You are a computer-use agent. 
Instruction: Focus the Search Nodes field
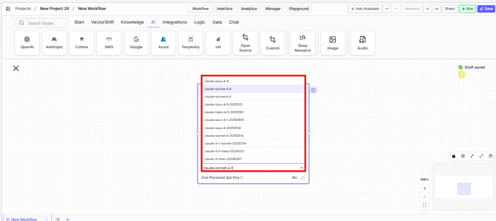[41, 23]
